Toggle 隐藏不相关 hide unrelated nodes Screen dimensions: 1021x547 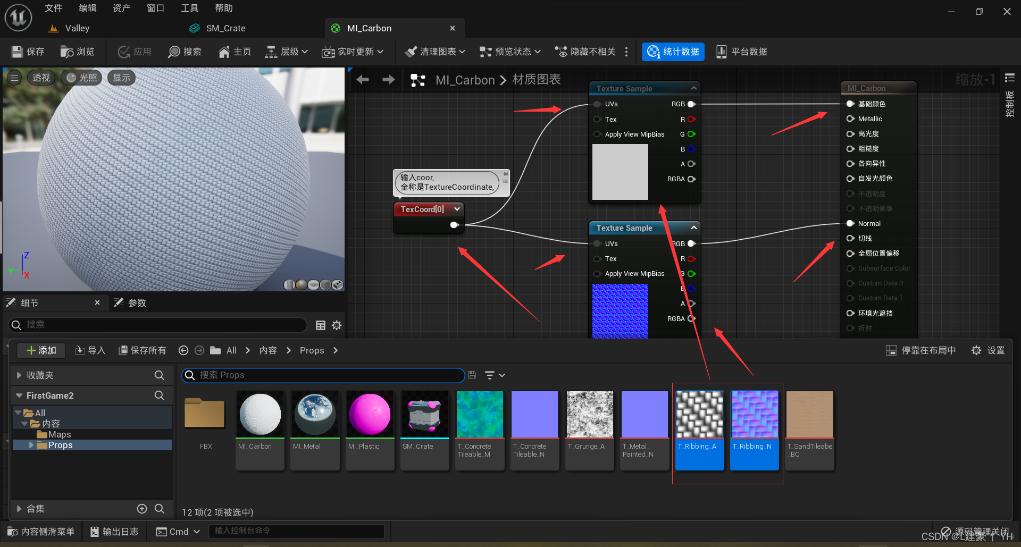click(x=585, y=52)
